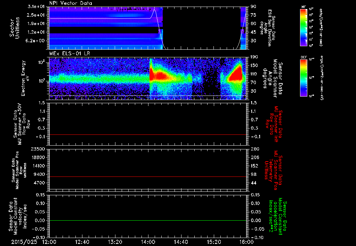356x246 pixels.
Task: Click the 18800 scanner position tick label
Action: click(x=38, y=157)
